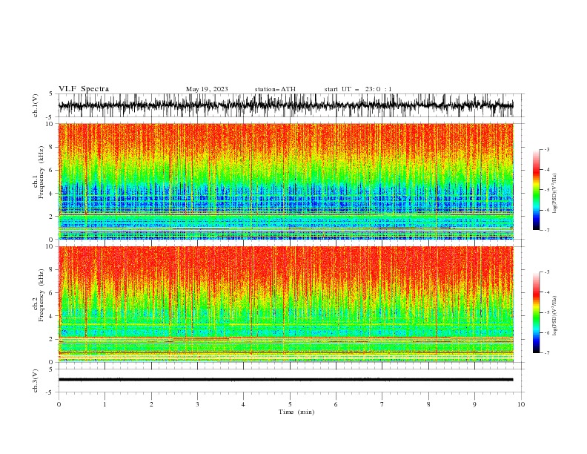The height and width of the screenshot is (454, 587).
Task: Click the '5' tick on ch.3(V) axis
Action: coord(51,369)
